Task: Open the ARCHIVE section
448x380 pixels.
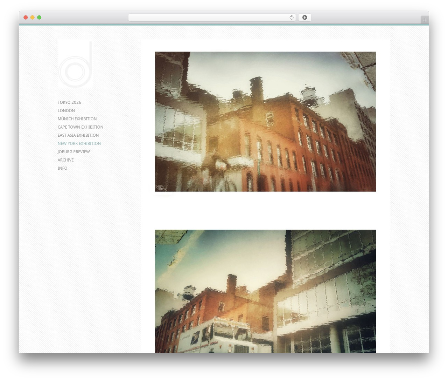Action: pyautogui.click(x=65, y=160)
